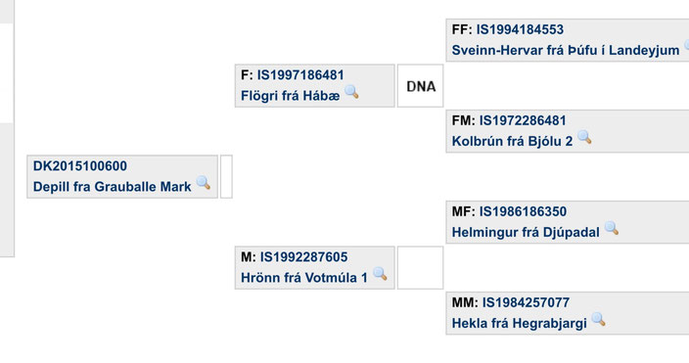
Task: Click magnifier icon next to Flögri frá Hábæ
Action: click(351, 92)
